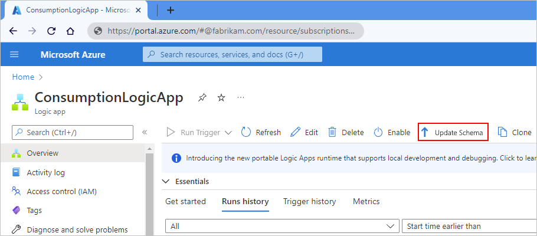This screenshot has width=537, height=236.
Task: Click the Azure search resources field
Action: click(233, 54)
